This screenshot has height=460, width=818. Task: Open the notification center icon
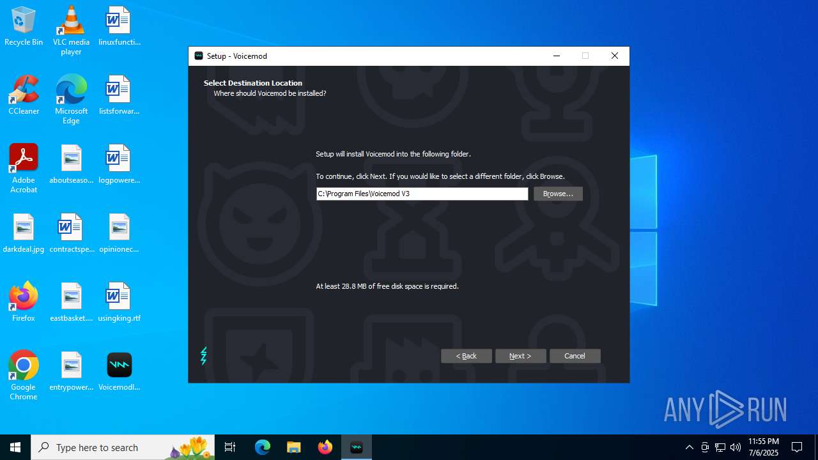[x=797, y=447]
